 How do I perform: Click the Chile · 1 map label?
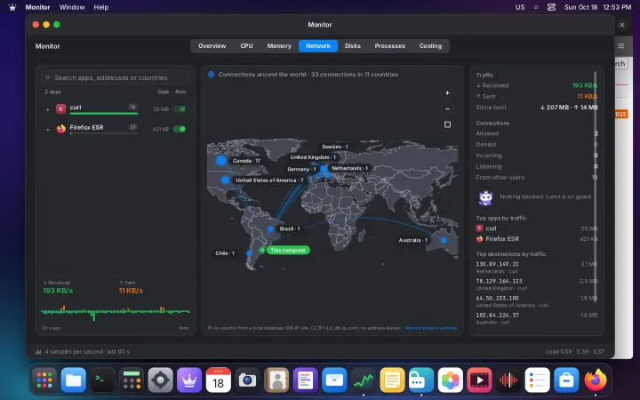point(225,253)
